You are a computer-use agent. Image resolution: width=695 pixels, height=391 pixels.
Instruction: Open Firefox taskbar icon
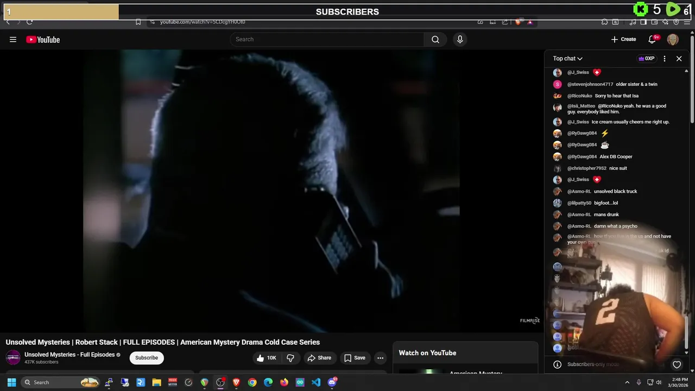tap(284, 382)
